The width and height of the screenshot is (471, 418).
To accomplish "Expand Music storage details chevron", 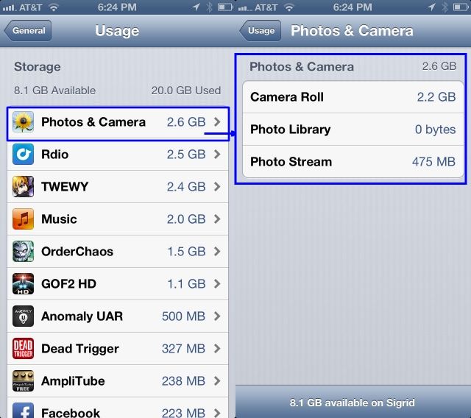I will pyautogui.click(x=217, y=219).
